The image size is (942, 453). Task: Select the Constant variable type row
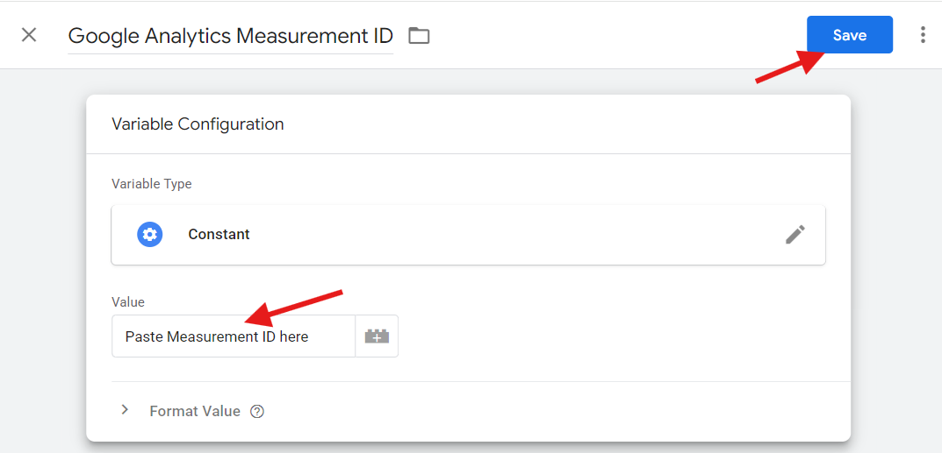tap(468, 234)
